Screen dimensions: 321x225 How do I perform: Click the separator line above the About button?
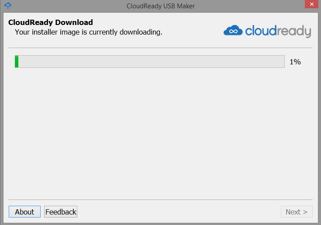160,200
